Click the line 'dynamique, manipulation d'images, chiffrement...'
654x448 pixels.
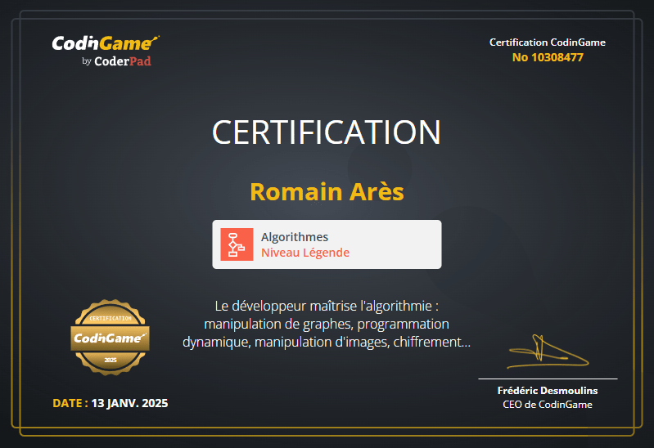327,342
